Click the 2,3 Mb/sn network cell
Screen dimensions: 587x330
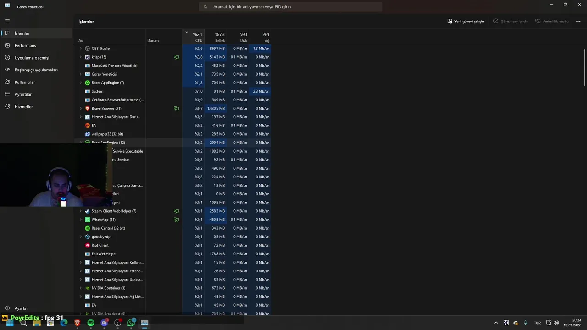tap(260, 91)
